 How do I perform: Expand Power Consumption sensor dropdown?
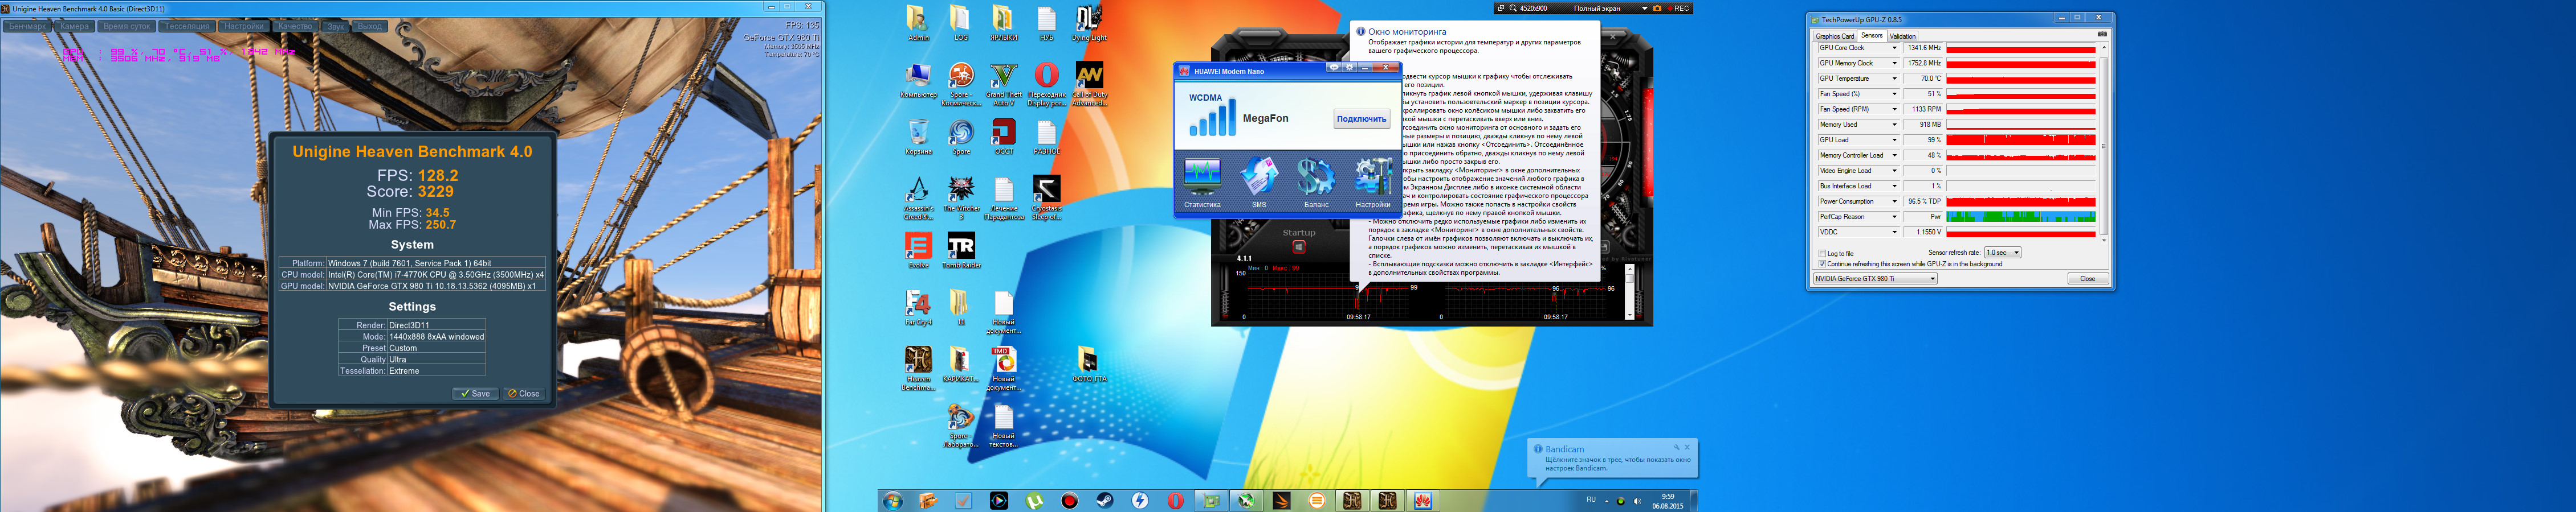[x=1894, y=201]
